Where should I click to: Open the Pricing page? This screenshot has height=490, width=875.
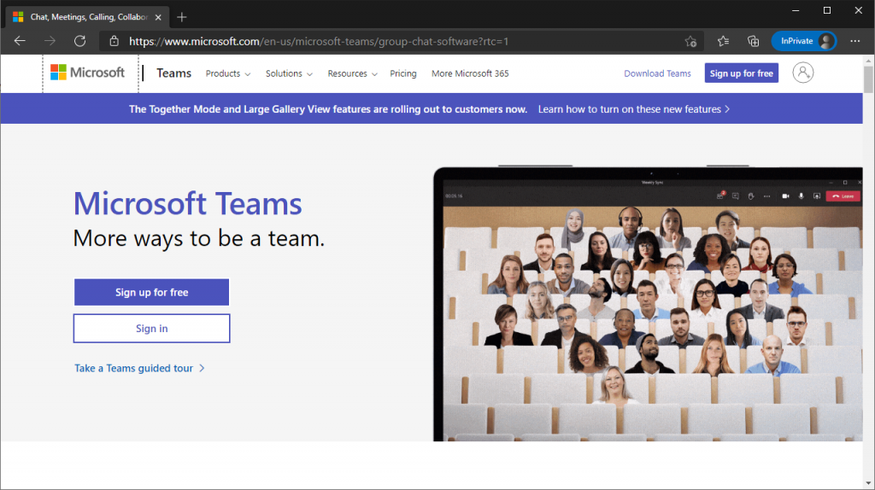(403, 73)
